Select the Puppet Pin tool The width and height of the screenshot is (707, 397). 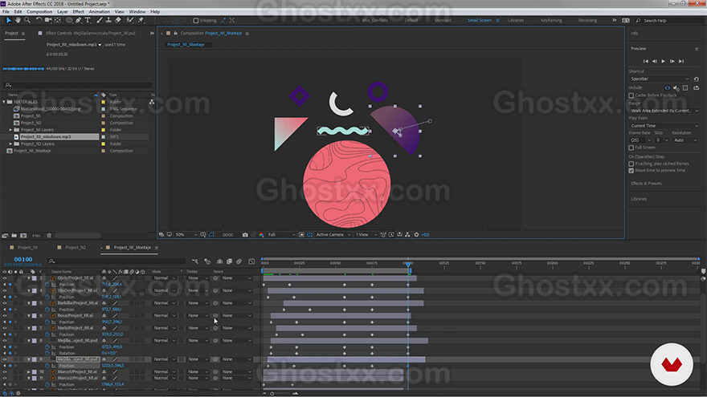(141, 20)
